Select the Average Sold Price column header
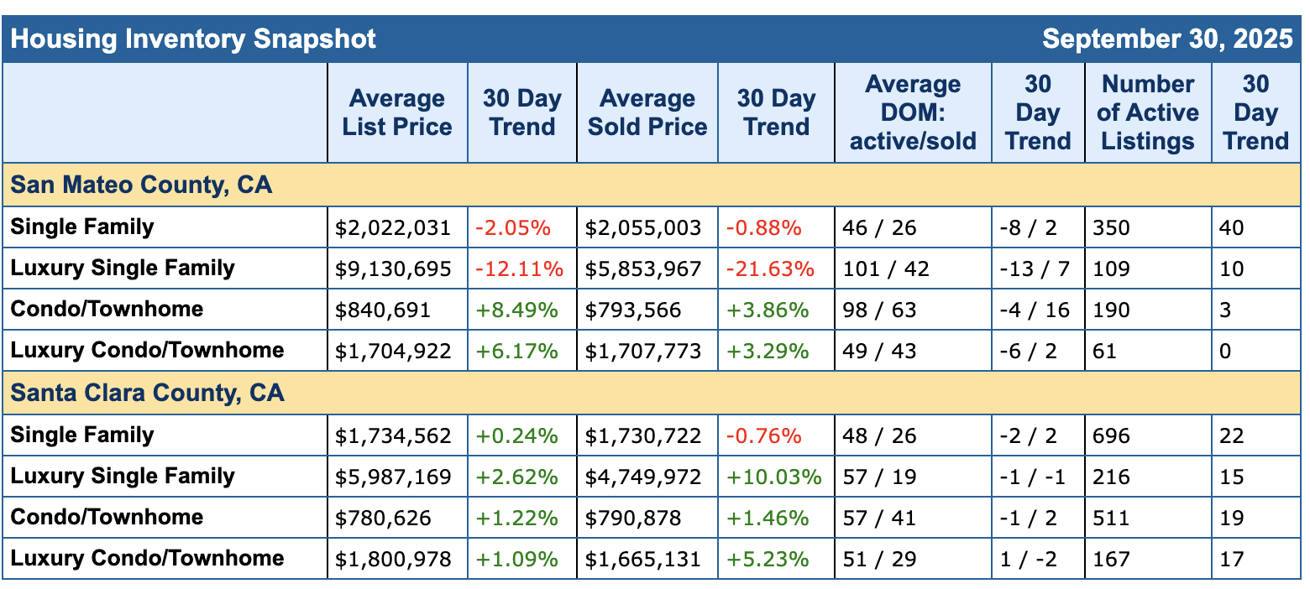Screen dimensions: 1310x589 coord(647,112)
